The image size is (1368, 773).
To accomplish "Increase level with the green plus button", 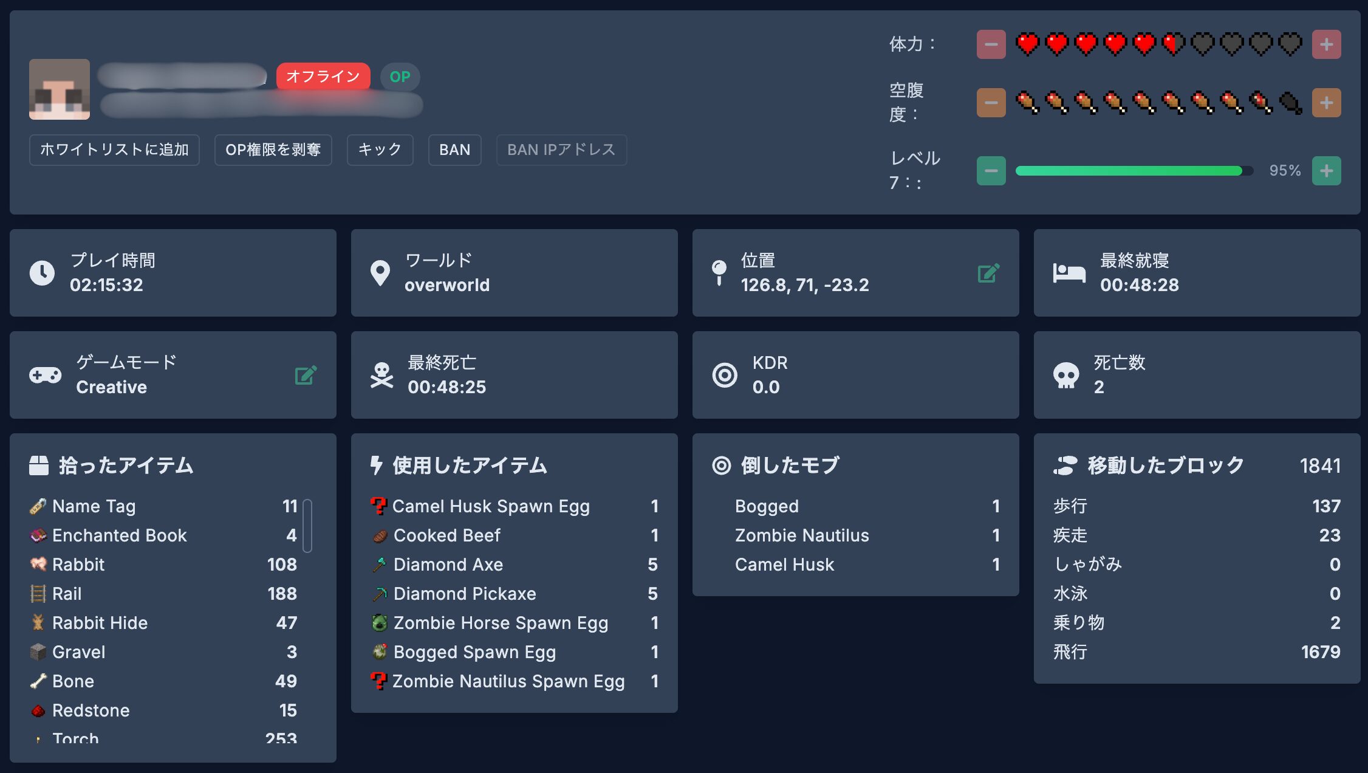I will point(1326,171).
